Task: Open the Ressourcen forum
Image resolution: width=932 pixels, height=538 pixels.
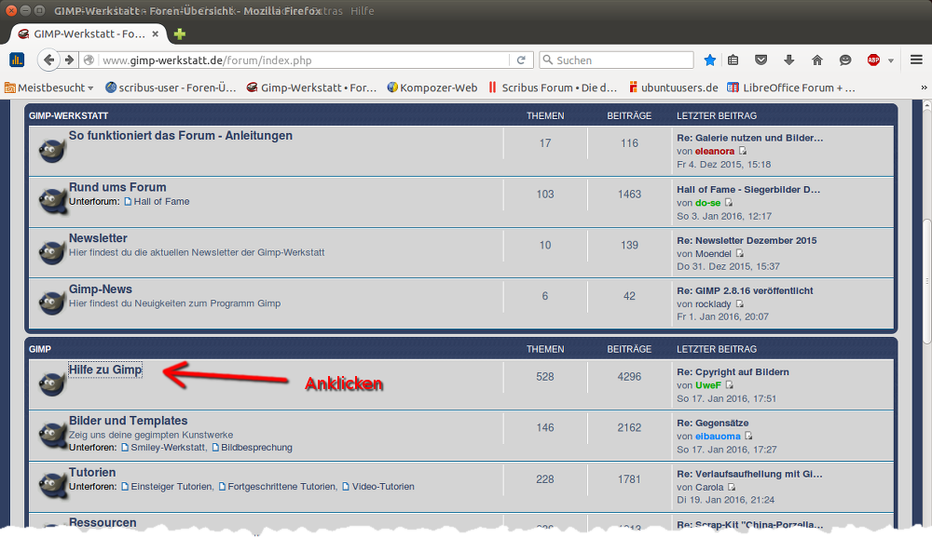Action: click(103, 522)
